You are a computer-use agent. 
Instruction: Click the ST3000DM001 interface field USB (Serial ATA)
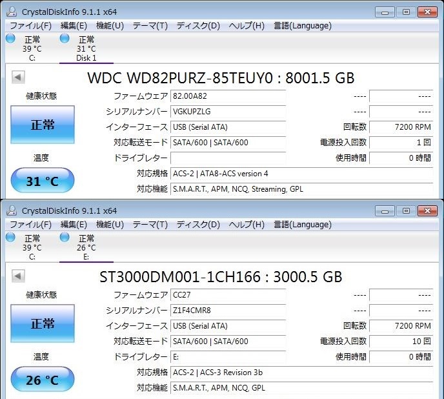click(228, 326)
